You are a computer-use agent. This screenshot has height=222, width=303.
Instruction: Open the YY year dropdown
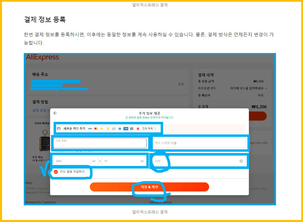point(124,160)
